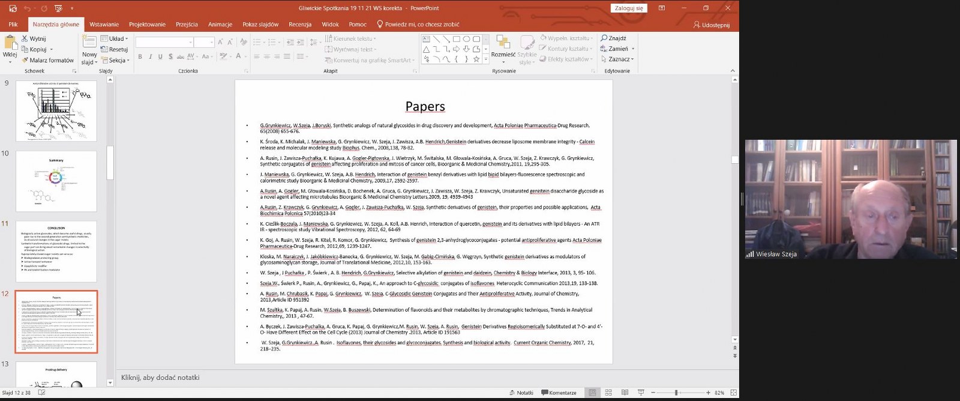Click the Udostępnij share button
960x401 pixels.
pos(712,25)
